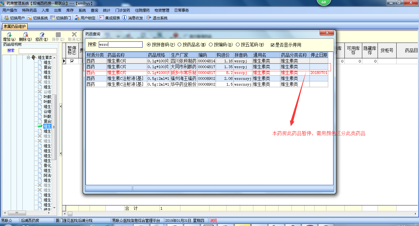Image resolution: width=419 pixels, height=226 pixels.
Task: Click the 切换用户 toolbar icon
Action: pos(6,18)
